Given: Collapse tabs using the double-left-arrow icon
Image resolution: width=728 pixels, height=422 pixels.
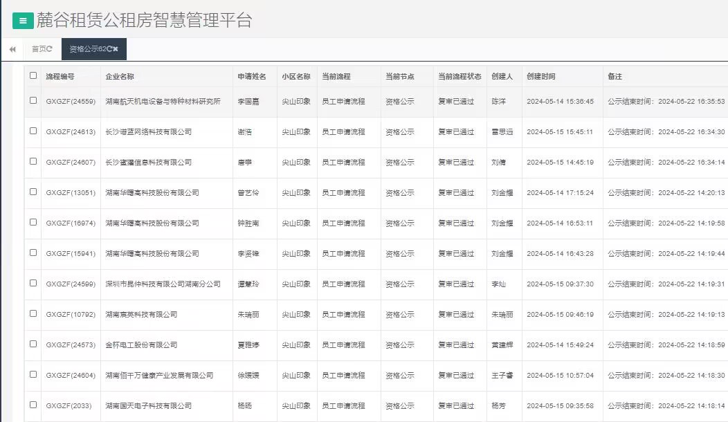Looking at the screenshot, I should pyautogui.click(x=12, y=49).
